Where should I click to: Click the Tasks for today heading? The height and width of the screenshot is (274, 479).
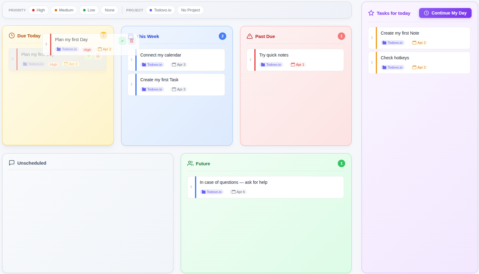[x=393, y=13]
